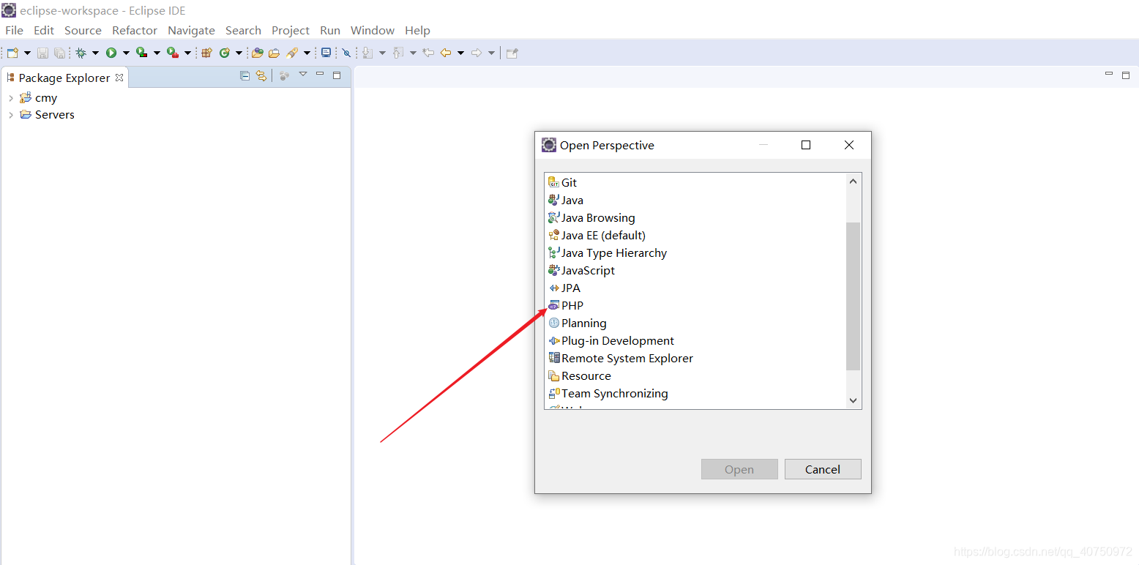Open dropdown beside green Run icon
This screenshot has width=1139, height=565.
point(126,53)
